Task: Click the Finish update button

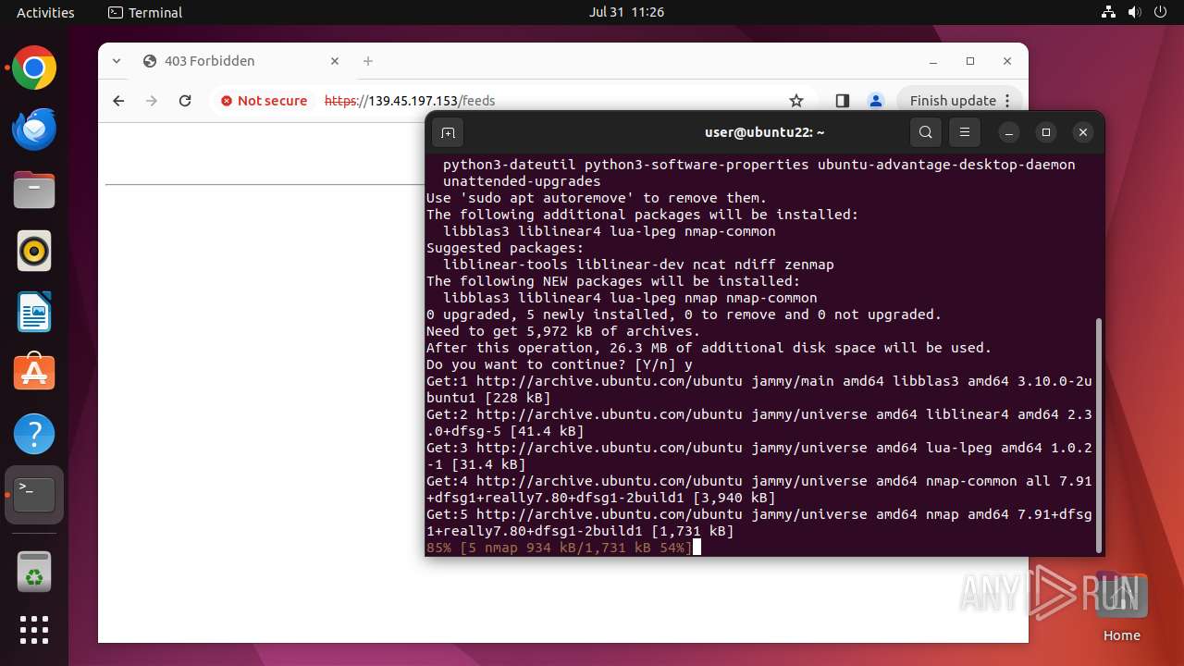Action: (x=960, y=101)
